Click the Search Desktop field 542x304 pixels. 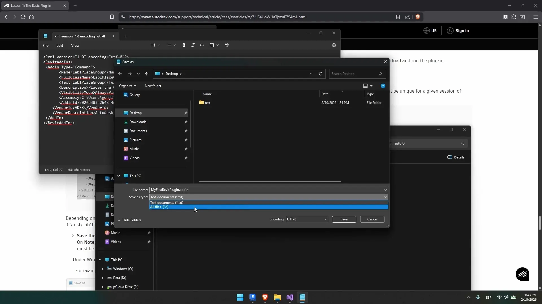[357, 74]
